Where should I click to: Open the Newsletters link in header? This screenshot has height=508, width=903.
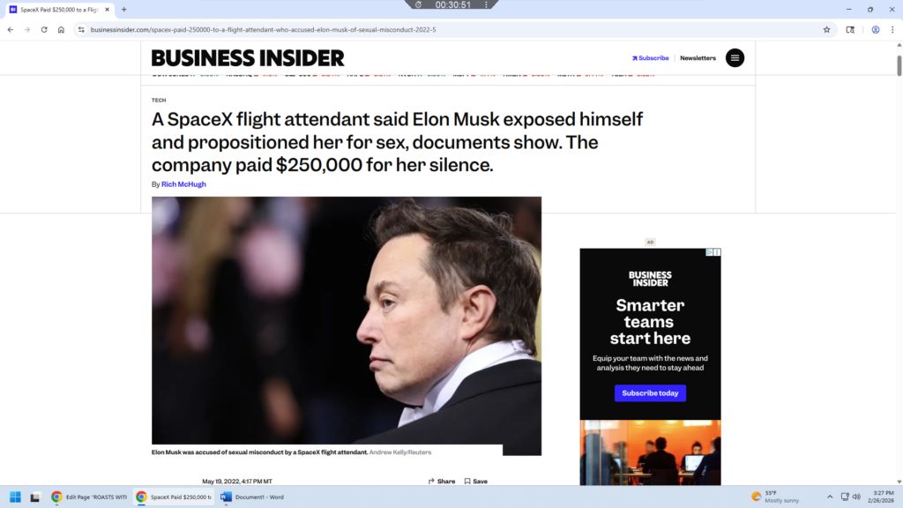(698, 58)
